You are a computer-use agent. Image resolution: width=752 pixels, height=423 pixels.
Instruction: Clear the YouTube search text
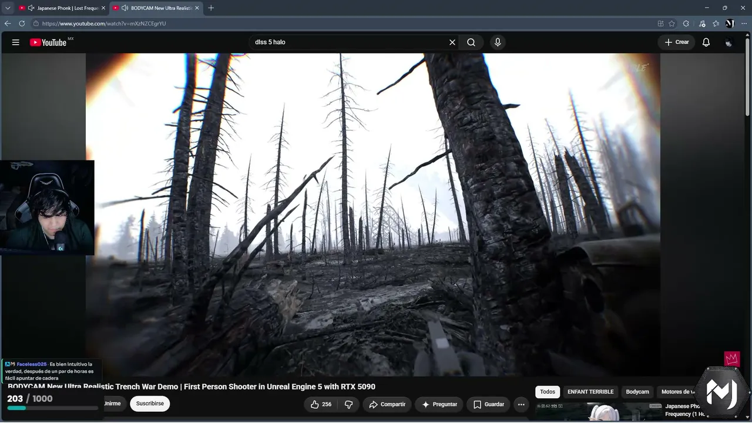(452, 42)
